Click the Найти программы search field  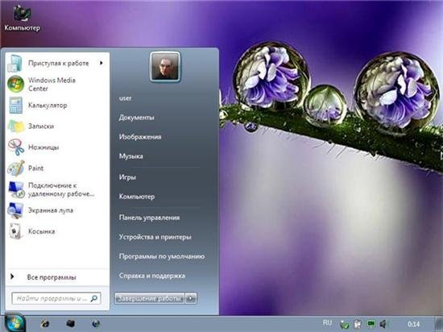[56, 298]
